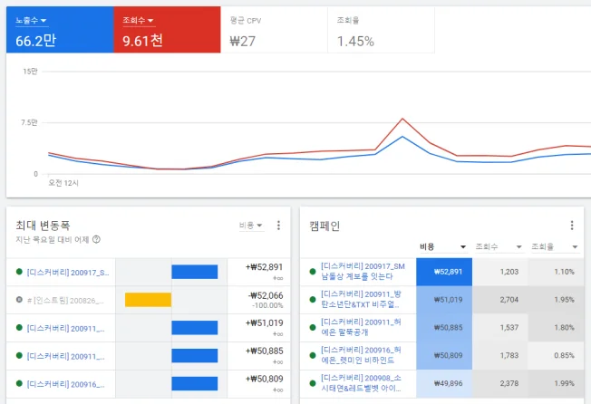Click green status dot of 200917_SM campaign
The height and width of the screenshot is (404, 591).
313,272
